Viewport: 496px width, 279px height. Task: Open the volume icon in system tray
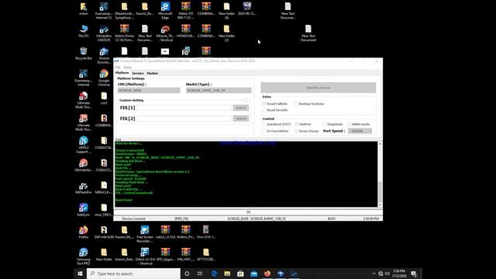coord(387,274)
